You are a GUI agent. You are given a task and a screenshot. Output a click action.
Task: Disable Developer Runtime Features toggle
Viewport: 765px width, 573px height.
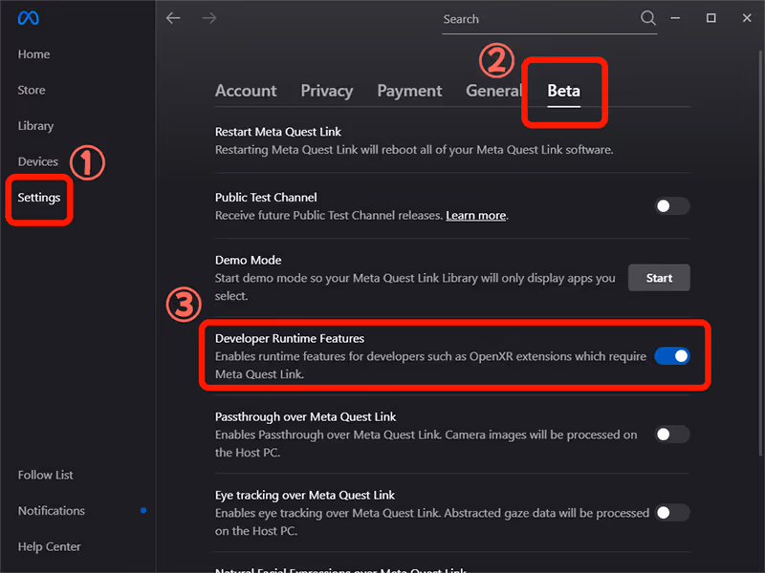click(671, 356)
